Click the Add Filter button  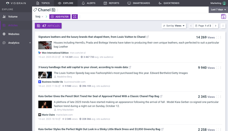(x=60, y=17)
